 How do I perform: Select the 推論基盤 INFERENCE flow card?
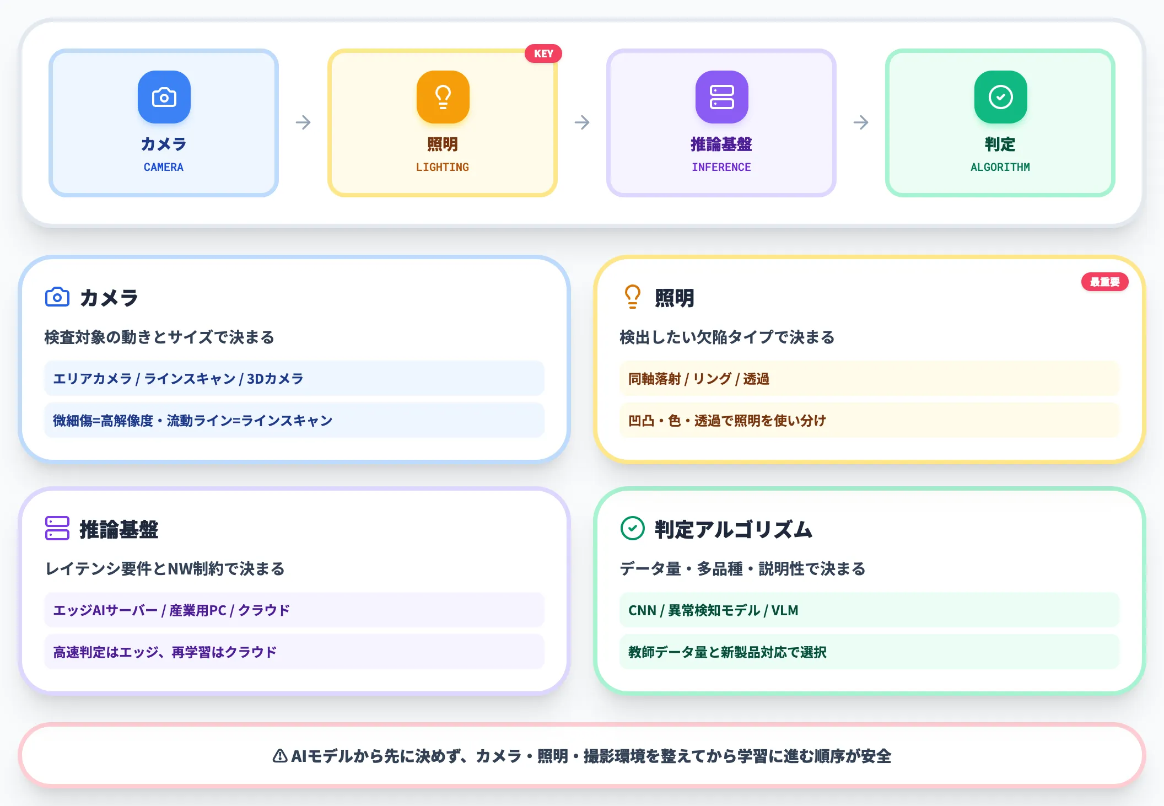pos(721,123)
